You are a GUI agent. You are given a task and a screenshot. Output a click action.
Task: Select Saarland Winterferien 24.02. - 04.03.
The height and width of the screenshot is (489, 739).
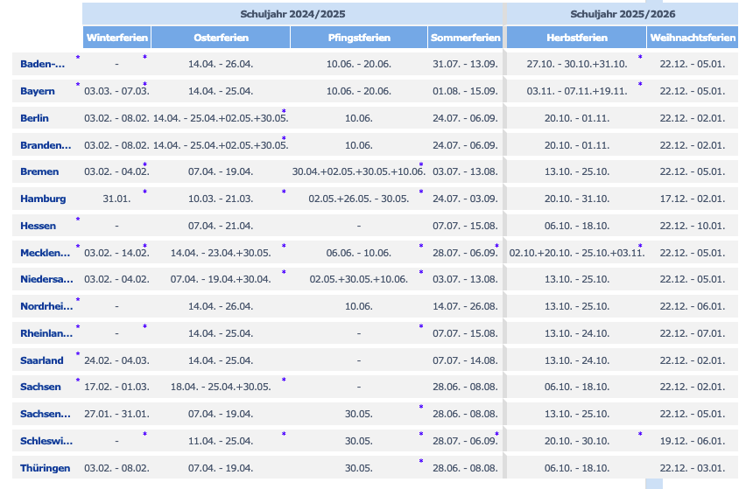point(116,360)
